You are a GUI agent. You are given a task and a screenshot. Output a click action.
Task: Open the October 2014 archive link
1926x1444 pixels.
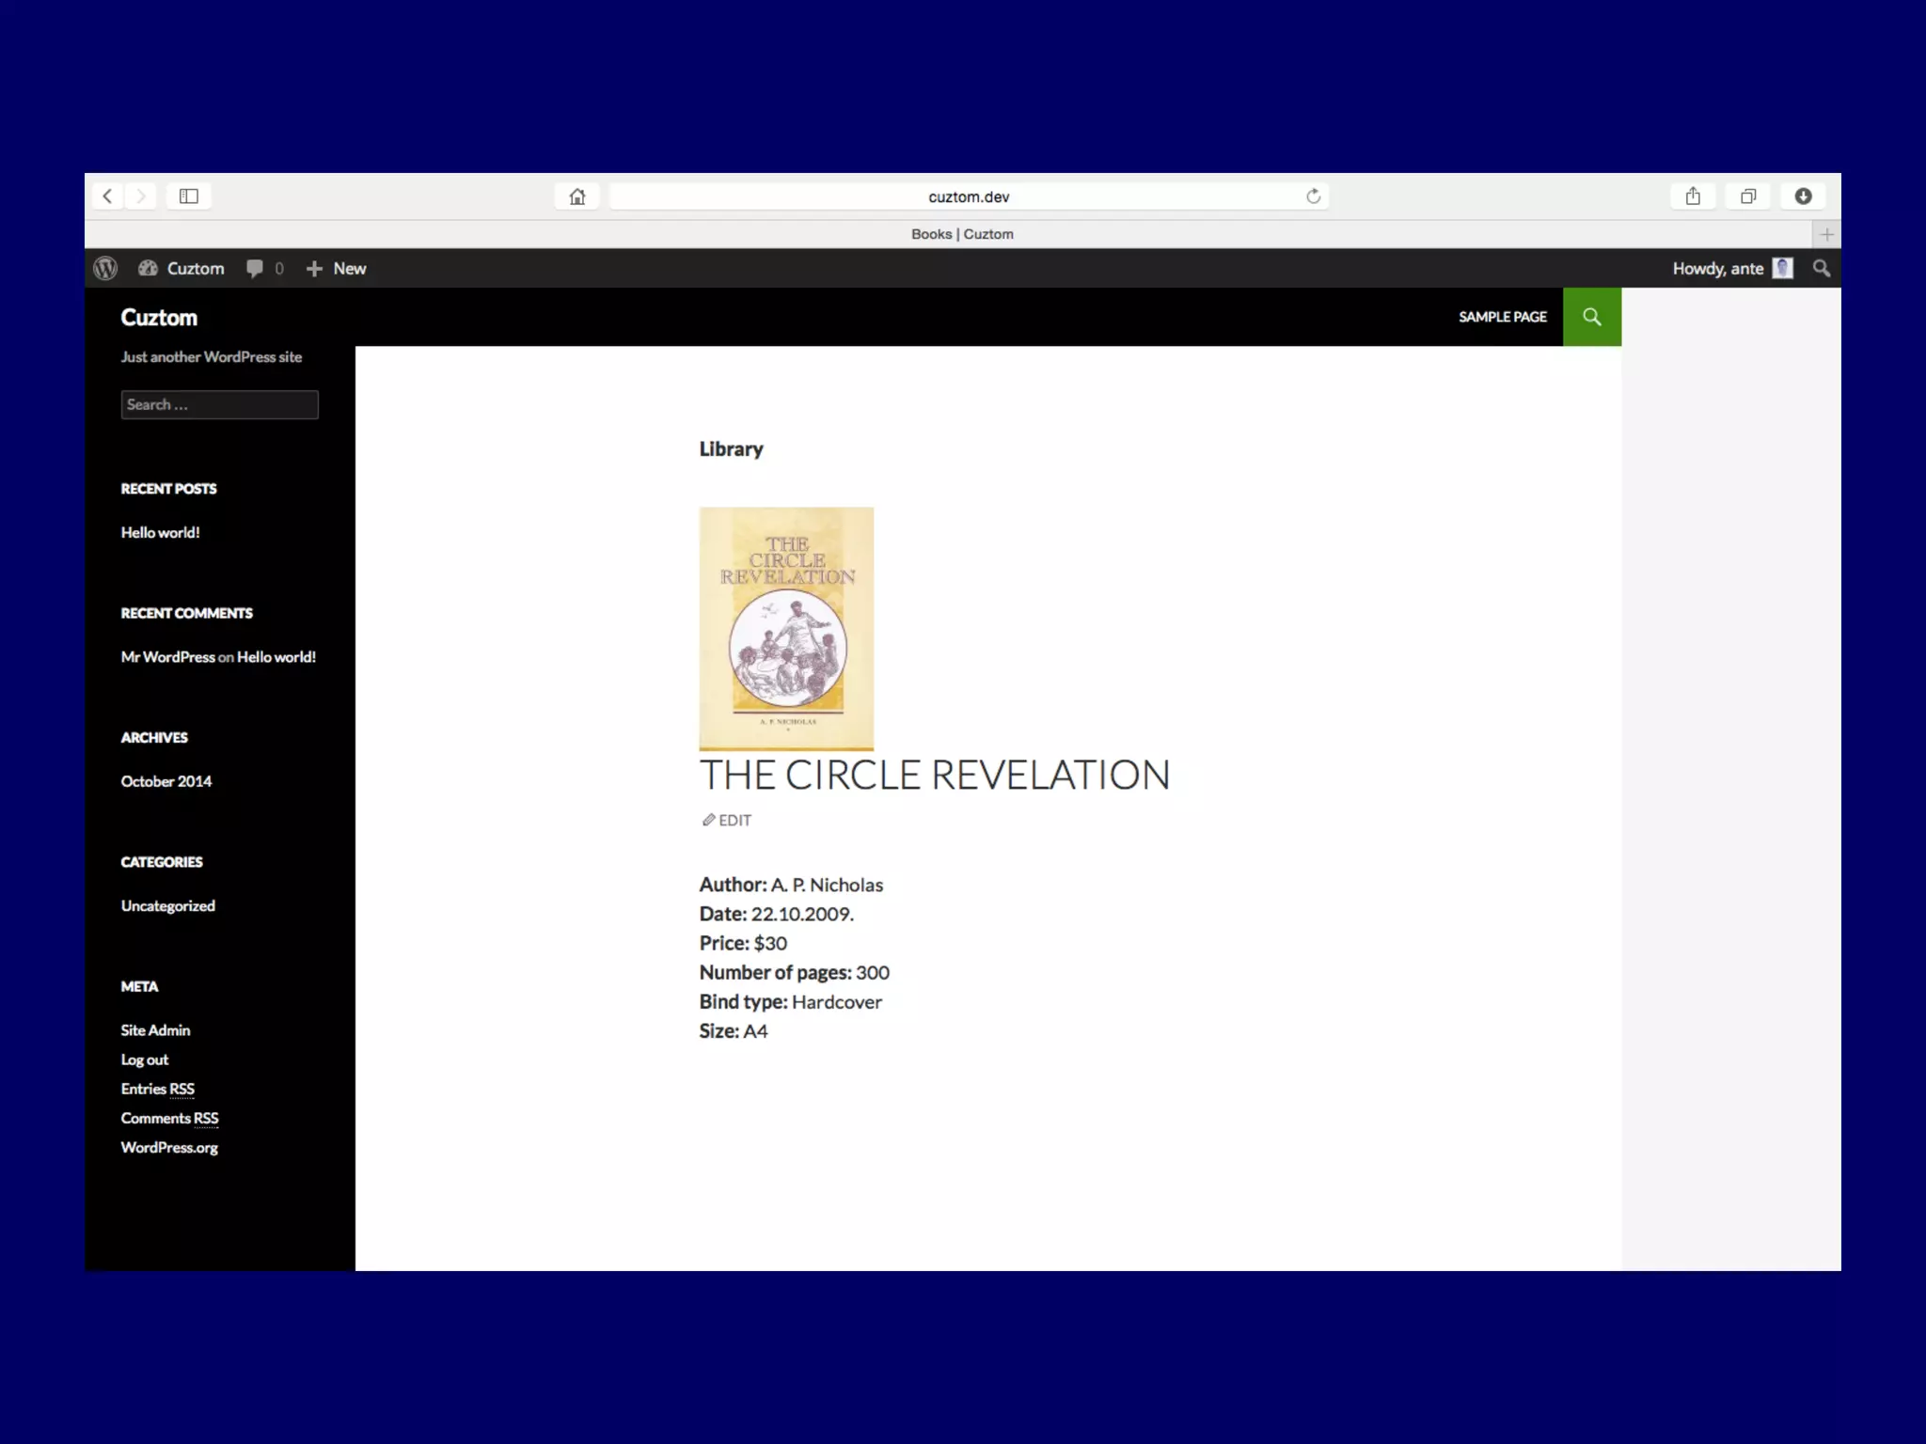pyautogui.click(x=166, y=782)
